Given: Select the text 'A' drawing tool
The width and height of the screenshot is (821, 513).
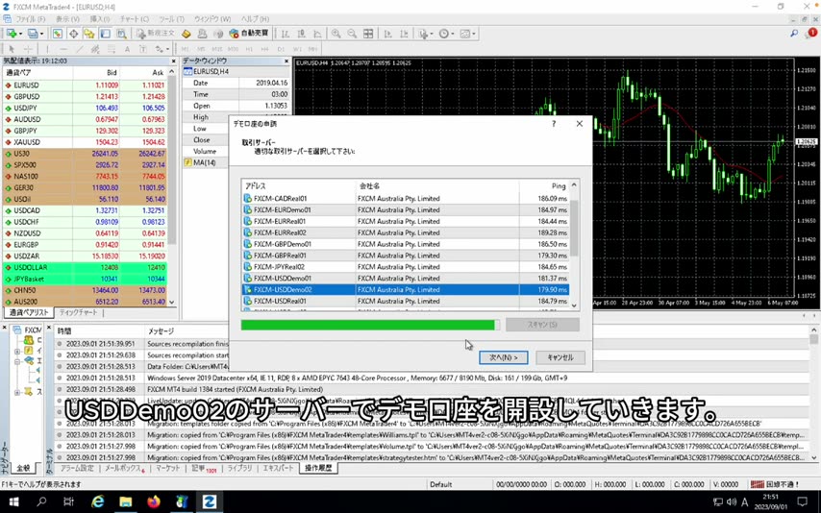Looking at the screenshot, I should pyautogui.click(x=127, y=49).
